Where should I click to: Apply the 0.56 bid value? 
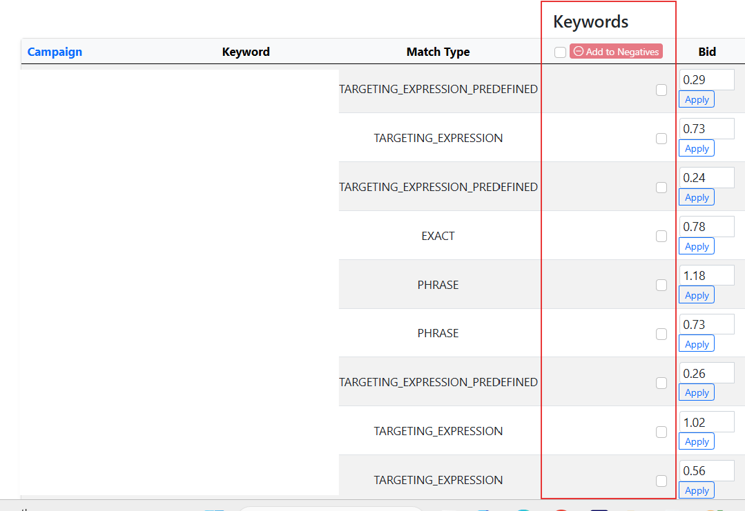pos(696,490)
